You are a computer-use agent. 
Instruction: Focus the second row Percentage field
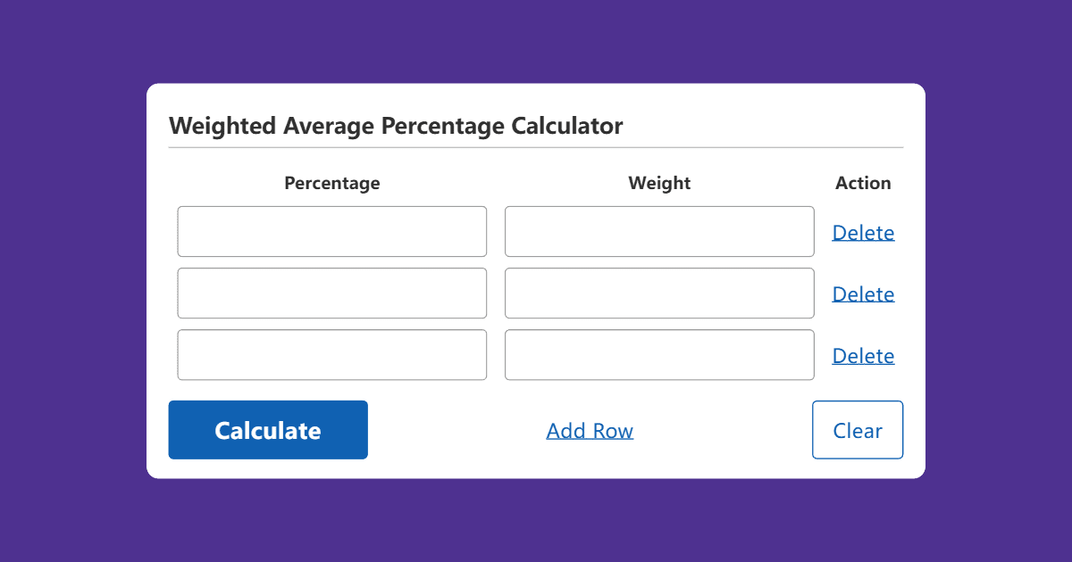pyautogui.click(x=331, y=293)
